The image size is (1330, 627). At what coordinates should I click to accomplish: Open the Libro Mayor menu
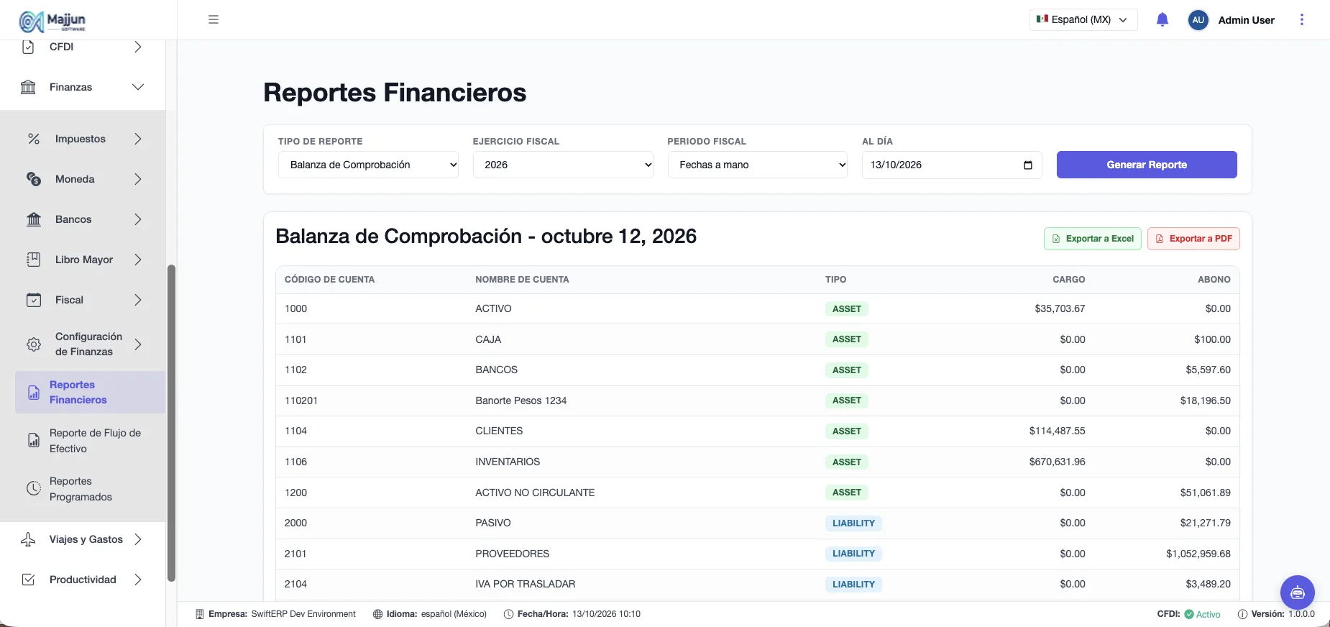coord(84,260)
